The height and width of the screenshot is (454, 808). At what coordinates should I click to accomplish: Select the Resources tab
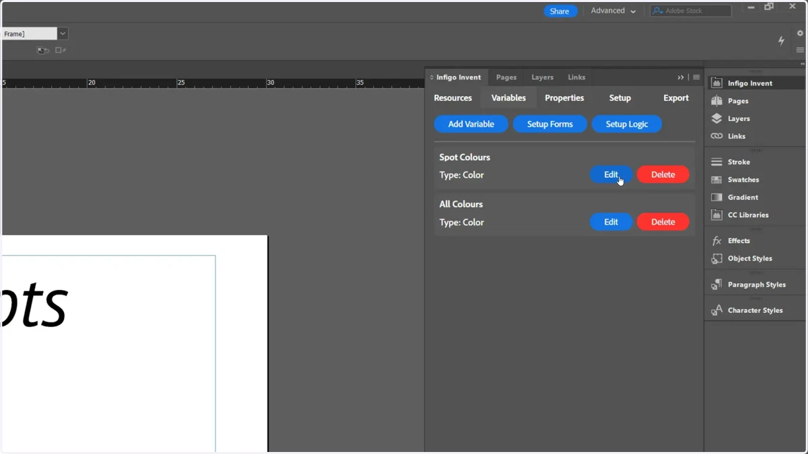(x=453, y=98)
